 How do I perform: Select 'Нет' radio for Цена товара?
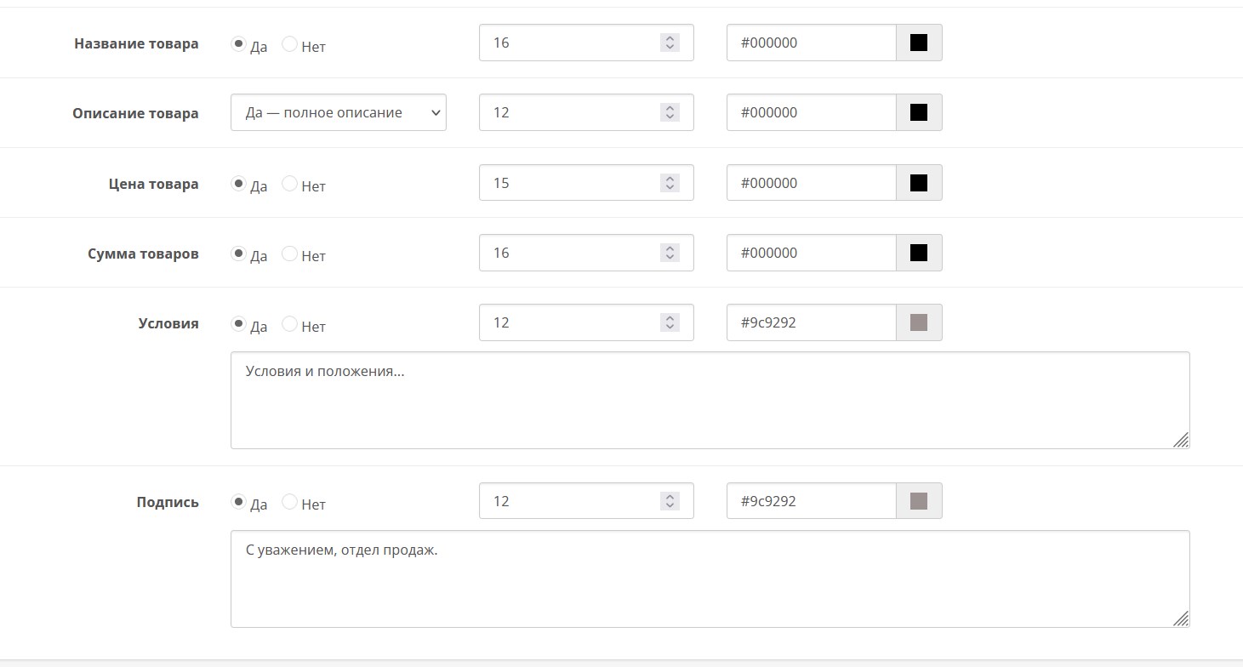click(x=289, y=183)
